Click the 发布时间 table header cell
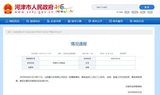 87,58
